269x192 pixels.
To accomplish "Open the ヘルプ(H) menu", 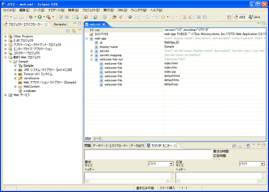I will tap(156, 10).
